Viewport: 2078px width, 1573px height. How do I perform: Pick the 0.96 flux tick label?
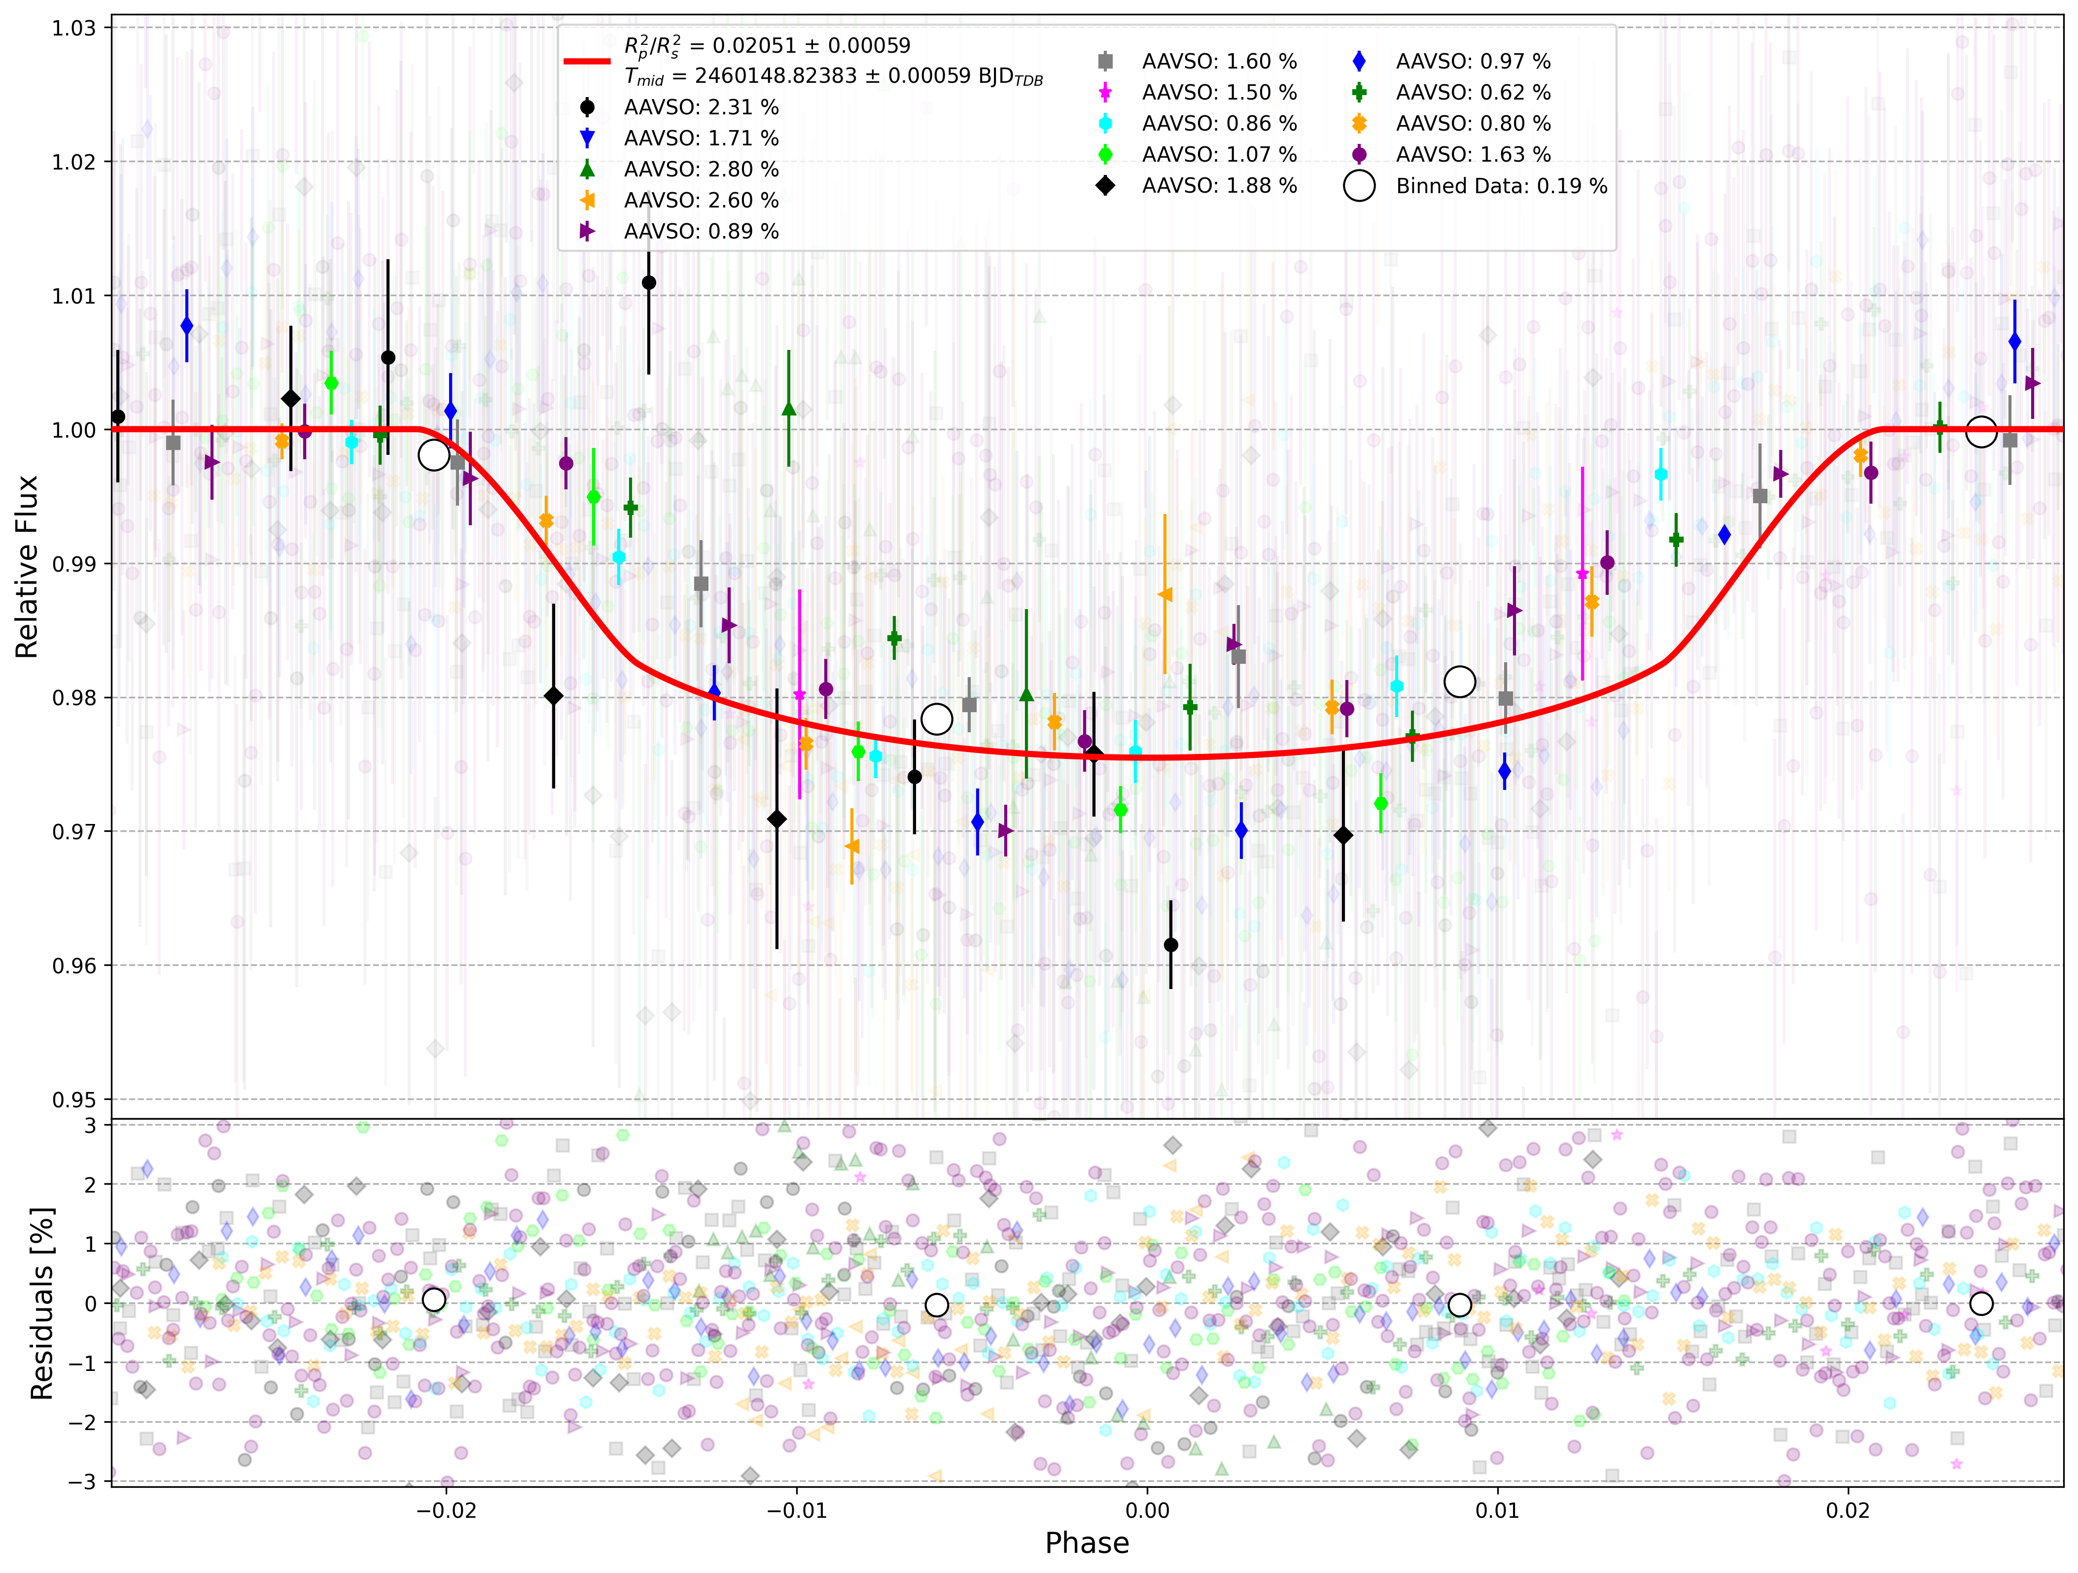74,965
